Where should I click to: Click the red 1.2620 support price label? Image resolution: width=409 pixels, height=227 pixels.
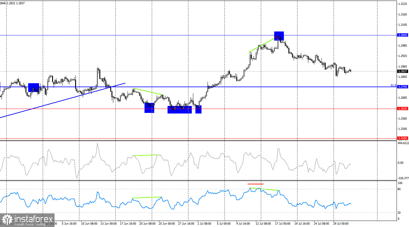[403, 108]
